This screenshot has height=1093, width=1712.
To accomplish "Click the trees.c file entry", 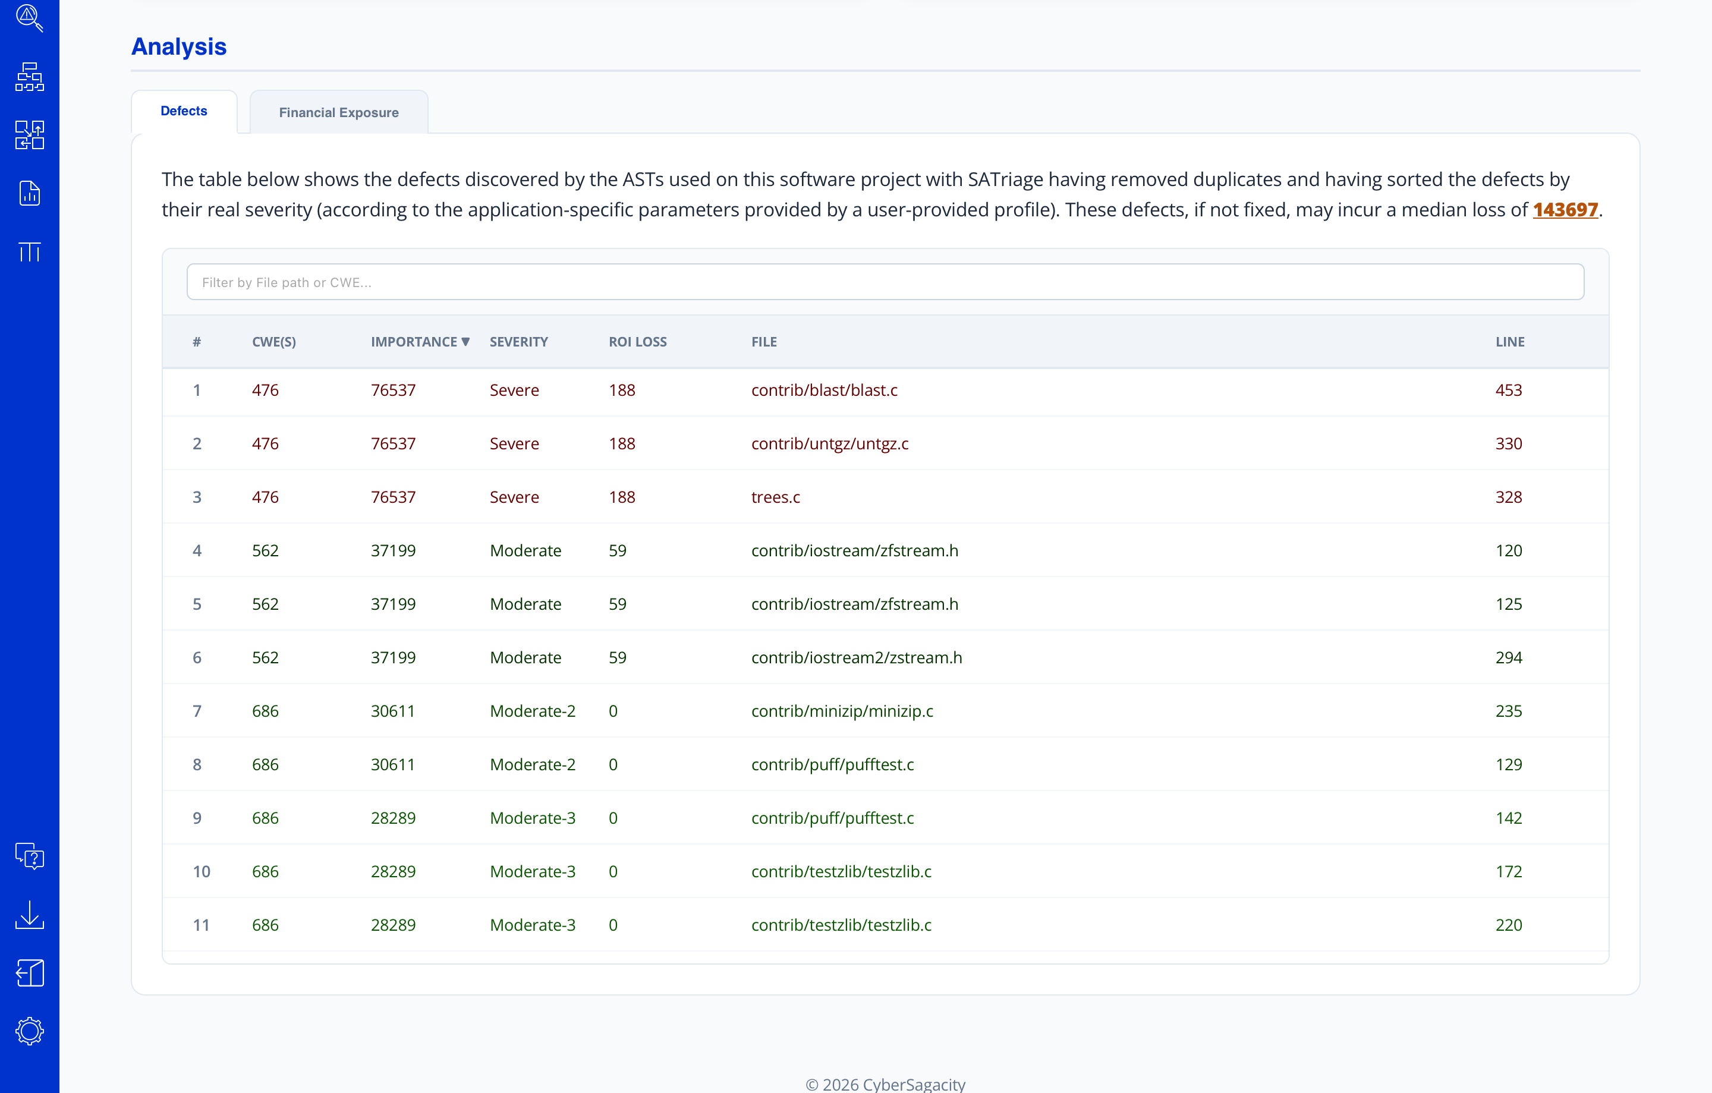I will [775, 497].
